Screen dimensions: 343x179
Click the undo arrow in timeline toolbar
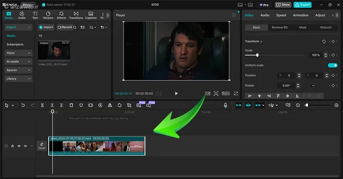[23, 105]
